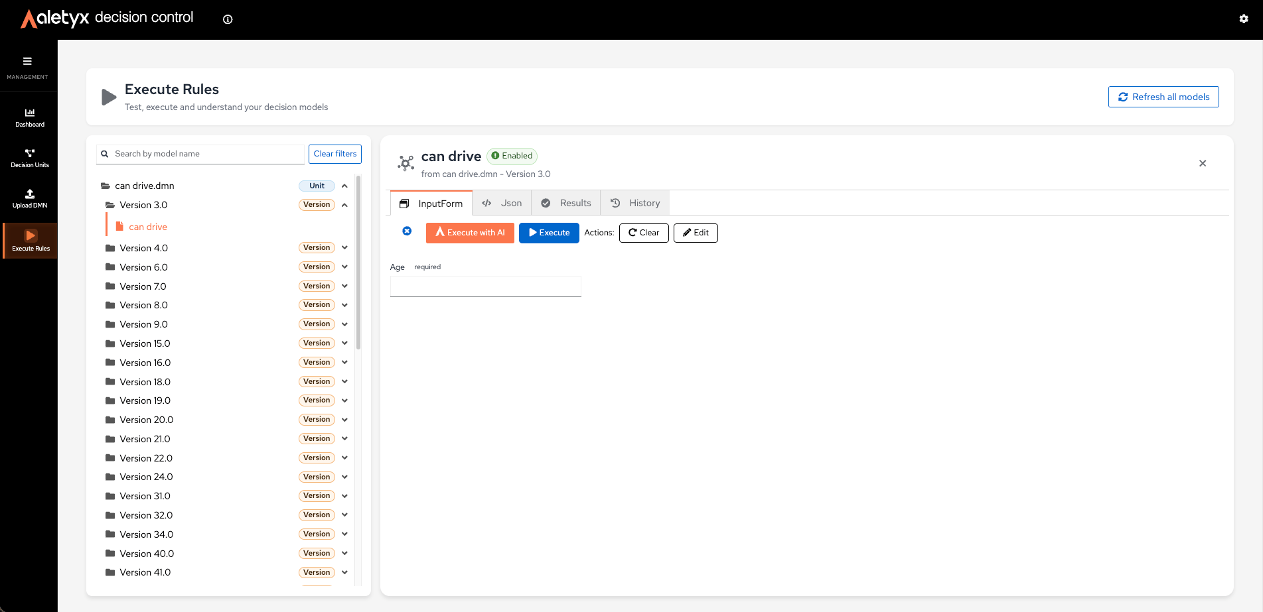Viewport: 1263px width, 612px height.
Task: Expand Version 34.0 chevron
Action: click(x=344, y=534)
